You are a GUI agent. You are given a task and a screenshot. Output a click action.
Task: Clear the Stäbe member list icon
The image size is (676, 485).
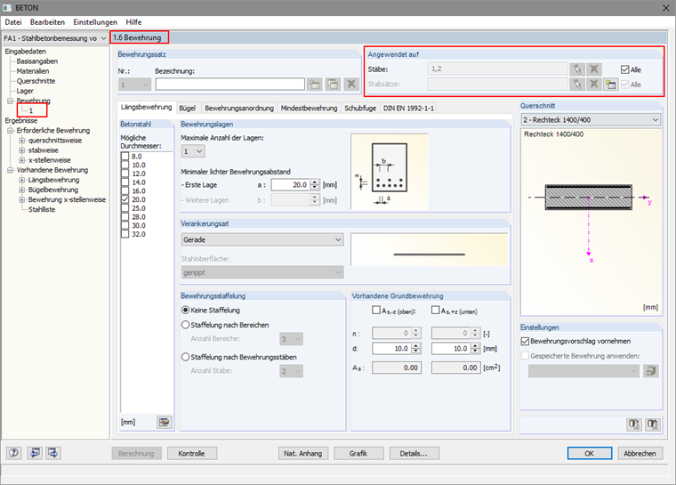click(x=594, y=69)
